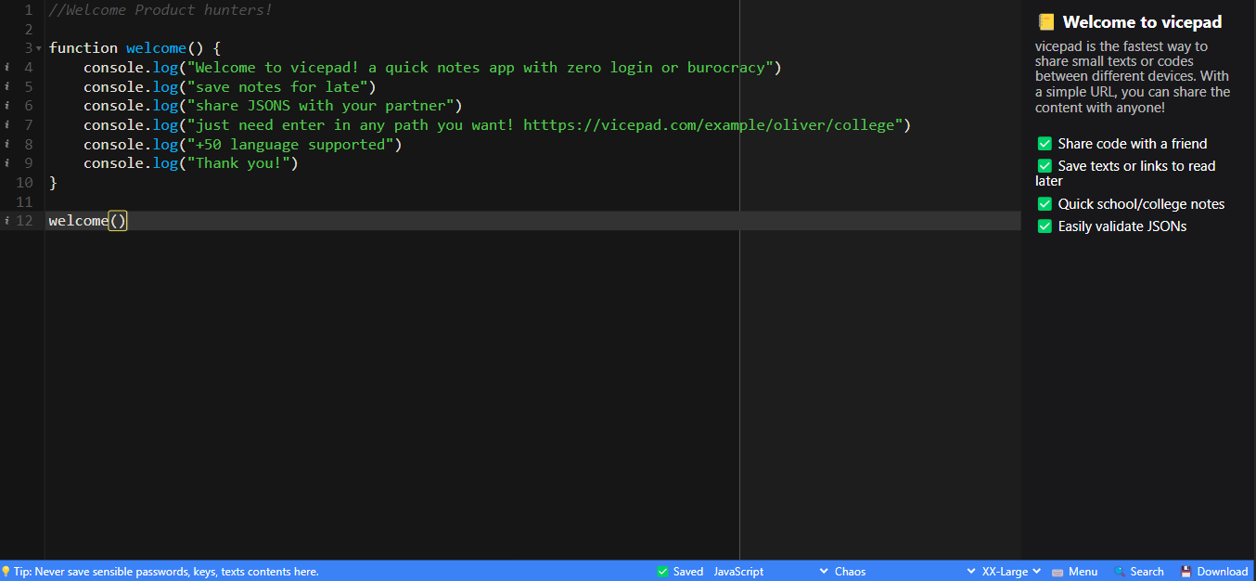This screenshot has width=1256, height=581.
Task: Click the 'Saved' status text
Action: tap(688, 572)
